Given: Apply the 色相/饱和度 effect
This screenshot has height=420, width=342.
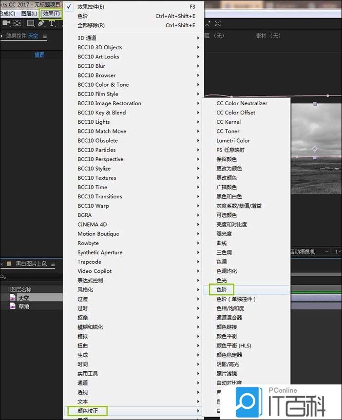Looking at the screenshot, I should click(246, 308).
